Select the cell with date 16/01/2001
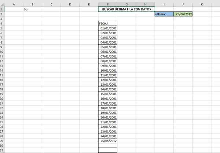220x153 pixels. 108,98
